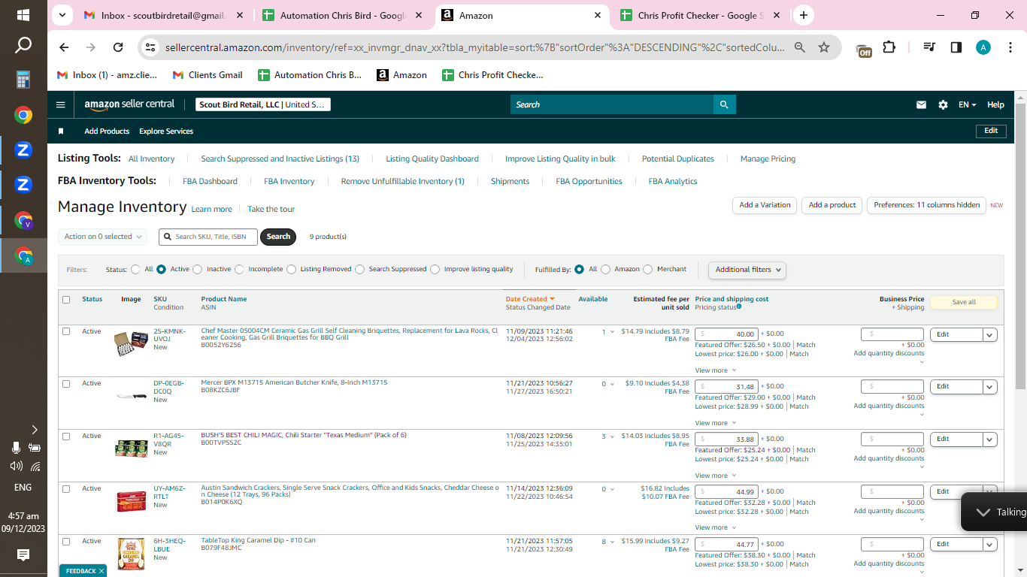
Task: Click the Add a product button
Action: 832,205
